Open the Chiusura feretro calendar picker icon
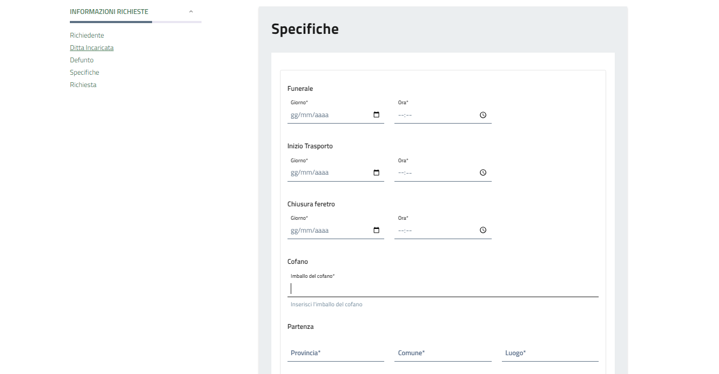The height and width of the screenshot is (374, 719). coord(376,231)
